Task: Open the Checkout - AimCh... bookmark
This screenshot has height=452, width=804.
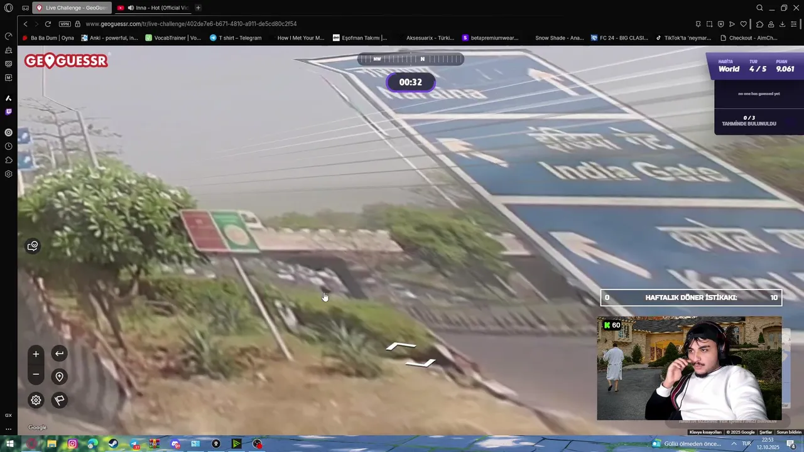Action: [x=749, y=38]
